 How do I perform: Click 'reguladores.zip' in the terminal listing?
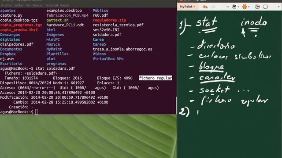(109, 20)
